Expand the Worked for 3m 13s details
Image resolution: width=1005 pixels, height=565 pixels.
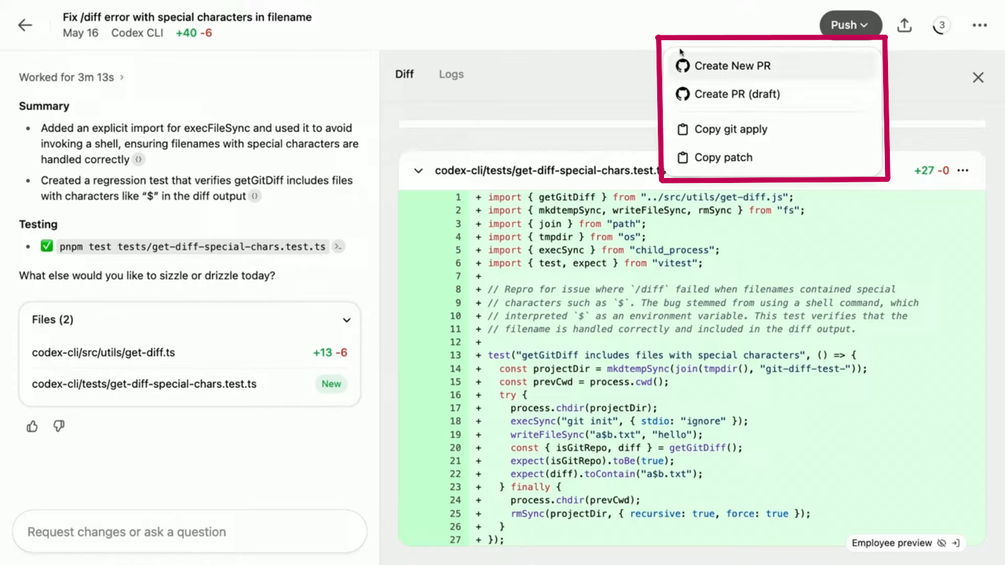coord(71,77)
